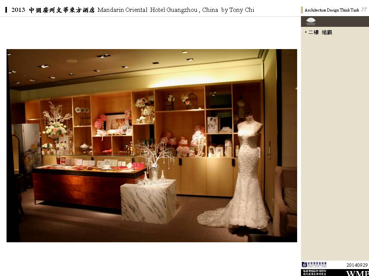The width and height of the screenshot is (369, 276).
Task: Click the date 20140929
Action: [x=357, y=265]
